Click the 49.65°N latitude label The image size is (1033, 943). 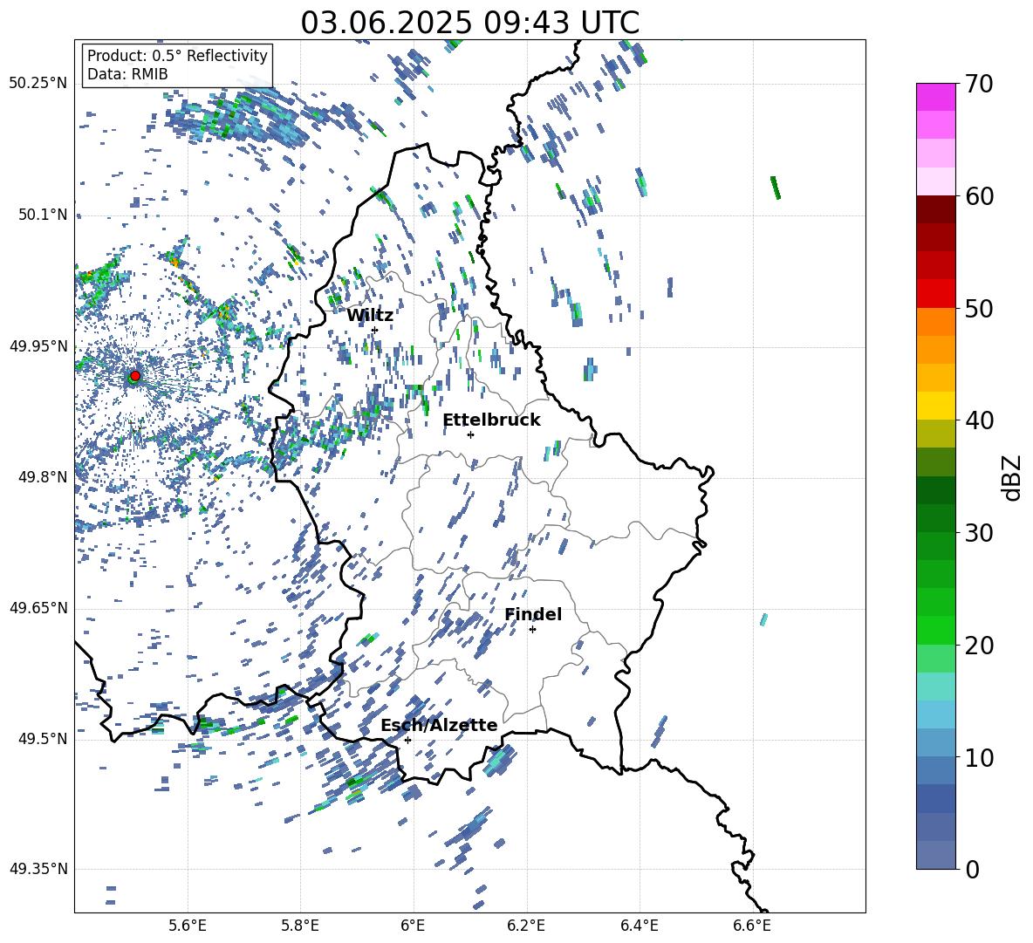[x=38, y=608]
